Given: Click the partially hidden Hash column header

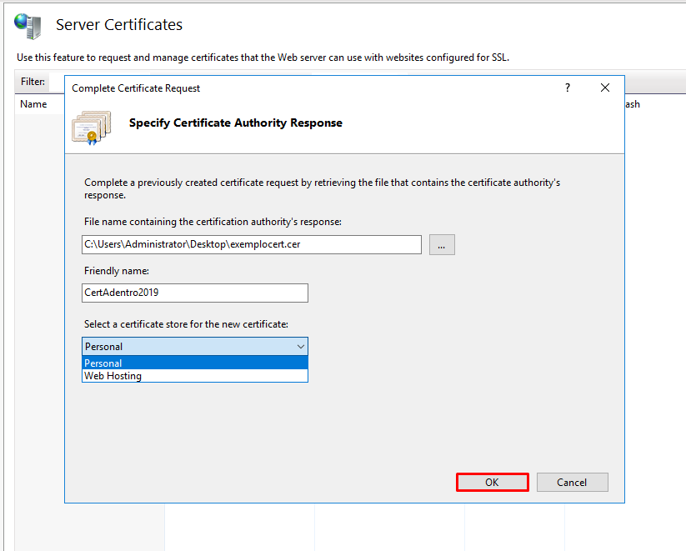Looking at the screenshot, I should pyautogui.click(x=633, y=104).
